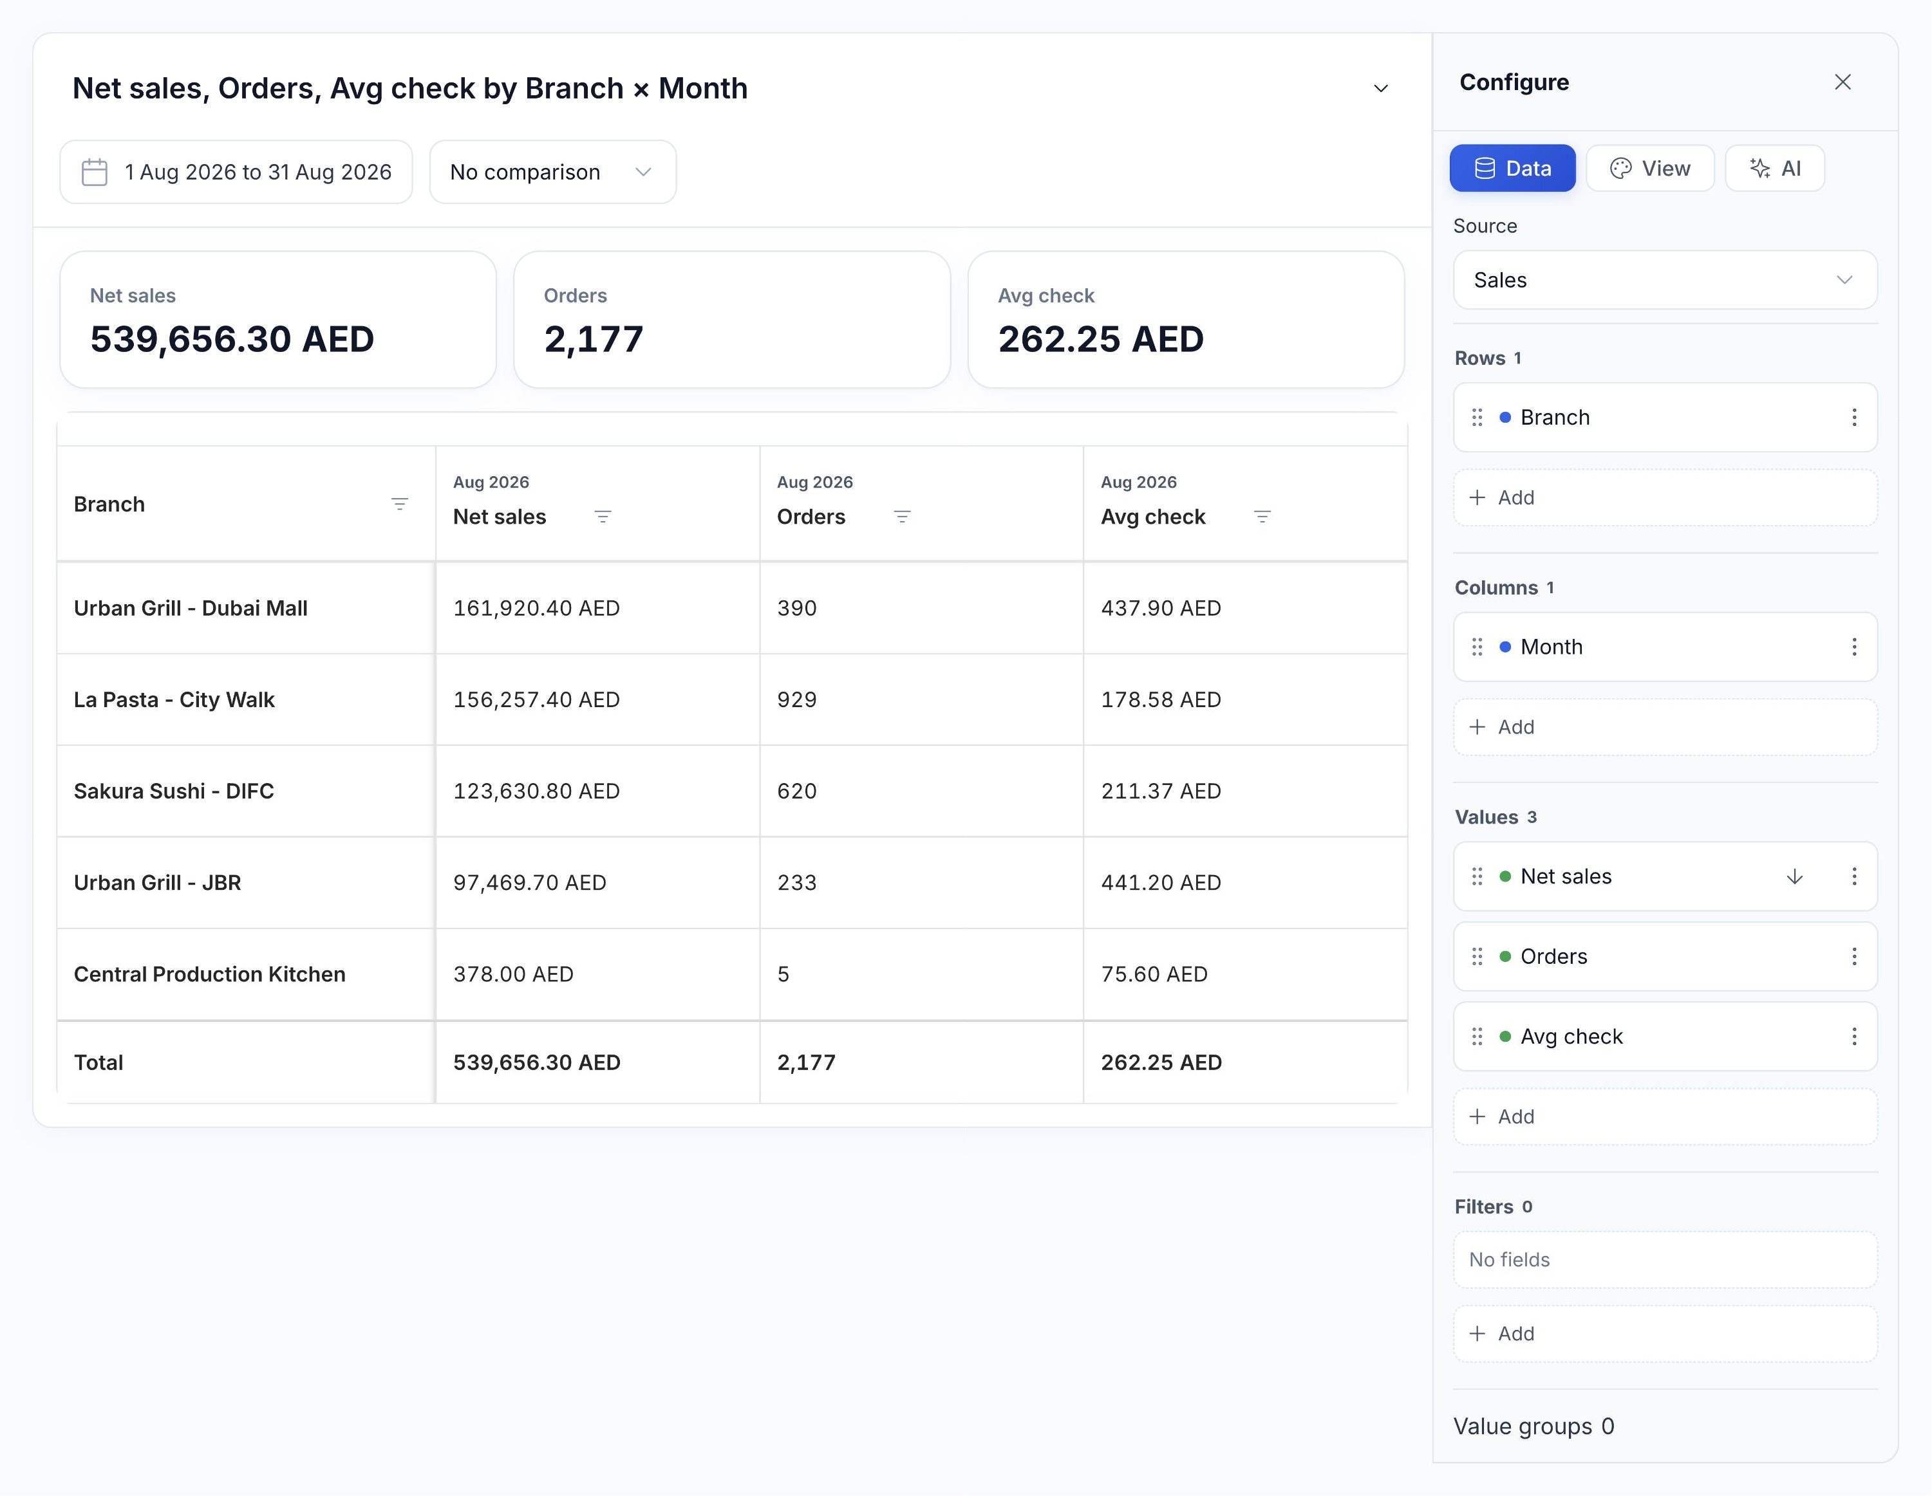Viewport: 1932px width, 1496px height.
Task: Switch to the AI tab
Action: click(1774, 168)
